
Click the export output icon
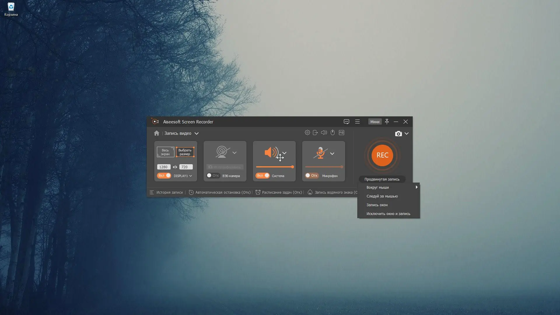[315, 133]
